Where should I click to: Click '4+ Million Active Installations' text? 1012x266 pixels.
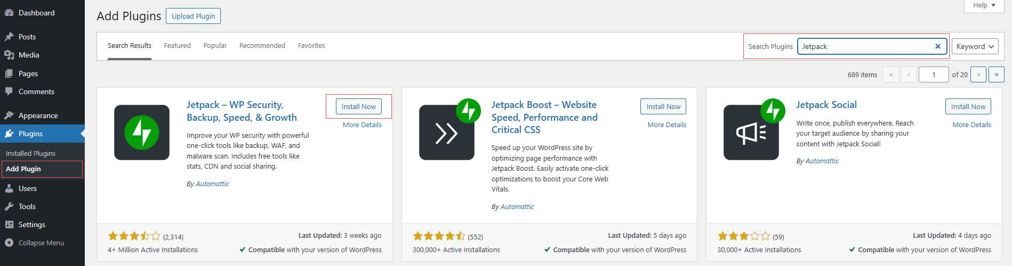pyautogui.click(x=152, y=250)
